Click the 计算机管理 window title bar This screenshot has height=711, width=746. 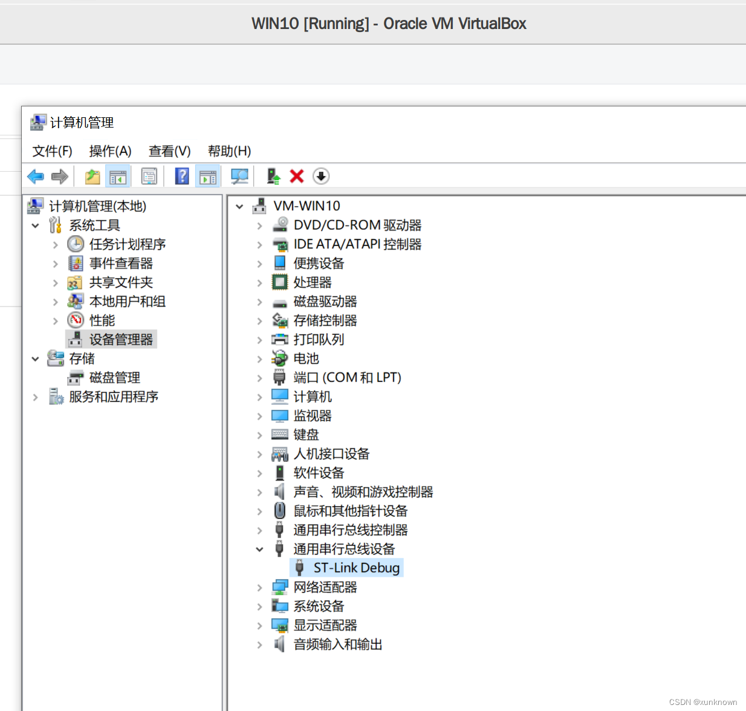[384, 122]
